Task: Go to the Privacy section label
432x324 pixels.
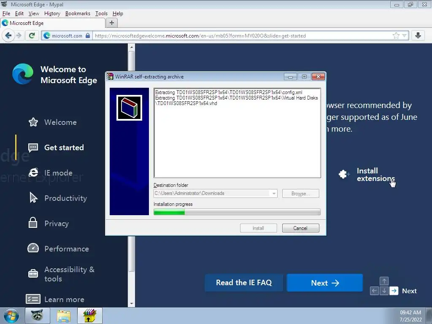Action: [x=57, y=224]
